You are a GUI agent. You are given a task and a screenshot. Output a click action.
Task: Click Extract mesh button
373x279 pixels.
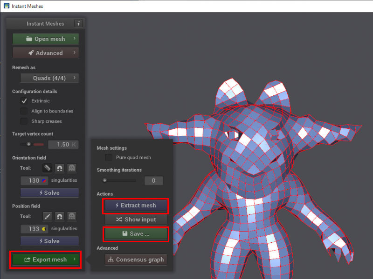pos(136,206)
